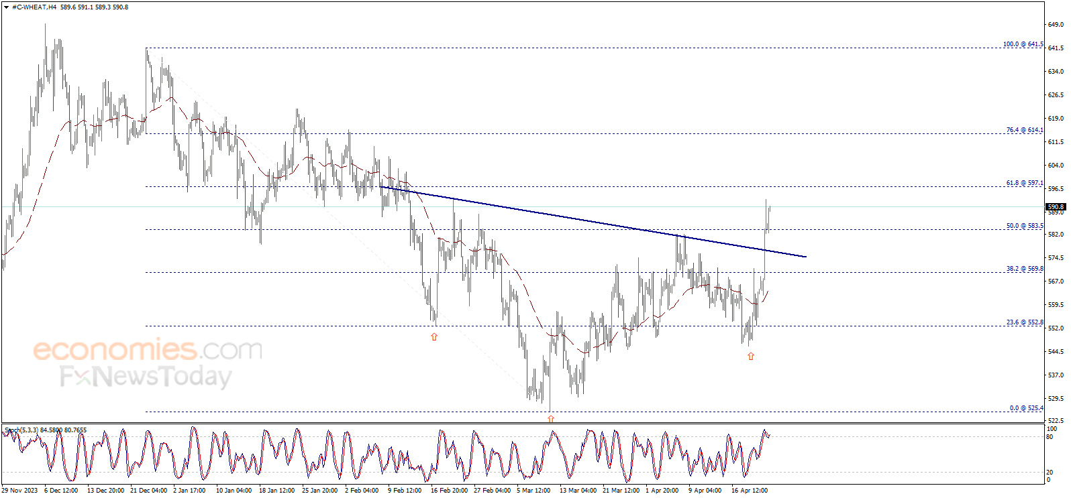Select the 61.8 @ 597.1 Fibonacci label
The height and width of the screenshot is (498, 1071).
[x=1025, y=183]
